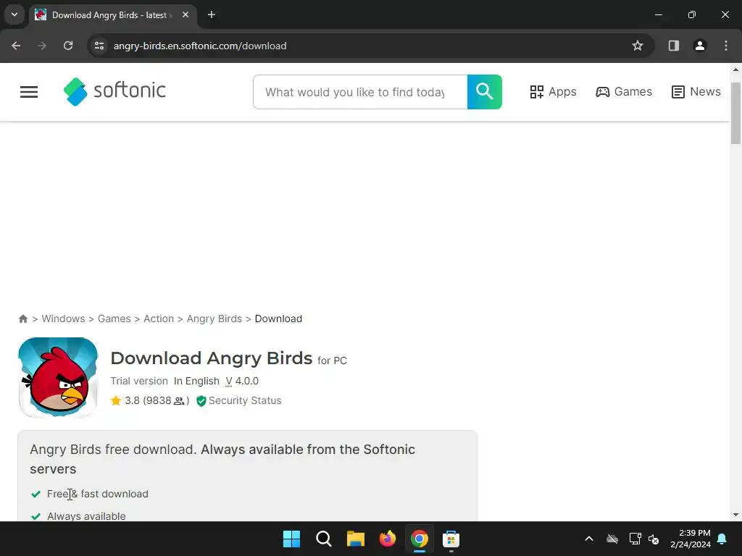Click the address bar URL
Image resolution: width=742 pixels, height=556 pixels.
pyautogui.click(x=200, y=46)
